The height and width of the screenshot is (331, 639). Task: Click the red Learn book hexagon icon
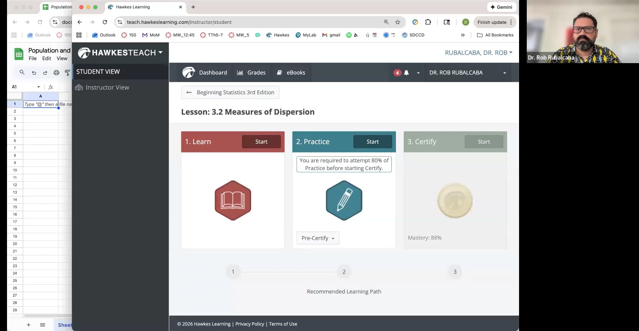[233, 200]
